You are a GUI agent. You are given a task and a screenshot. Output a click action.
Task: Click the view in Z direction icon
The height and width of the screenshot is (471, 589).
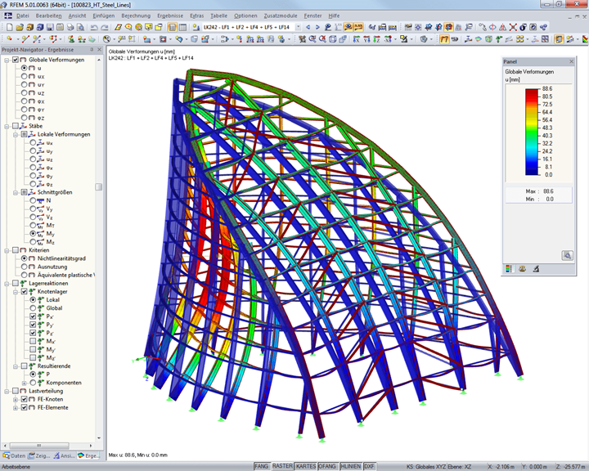[377, 38]
